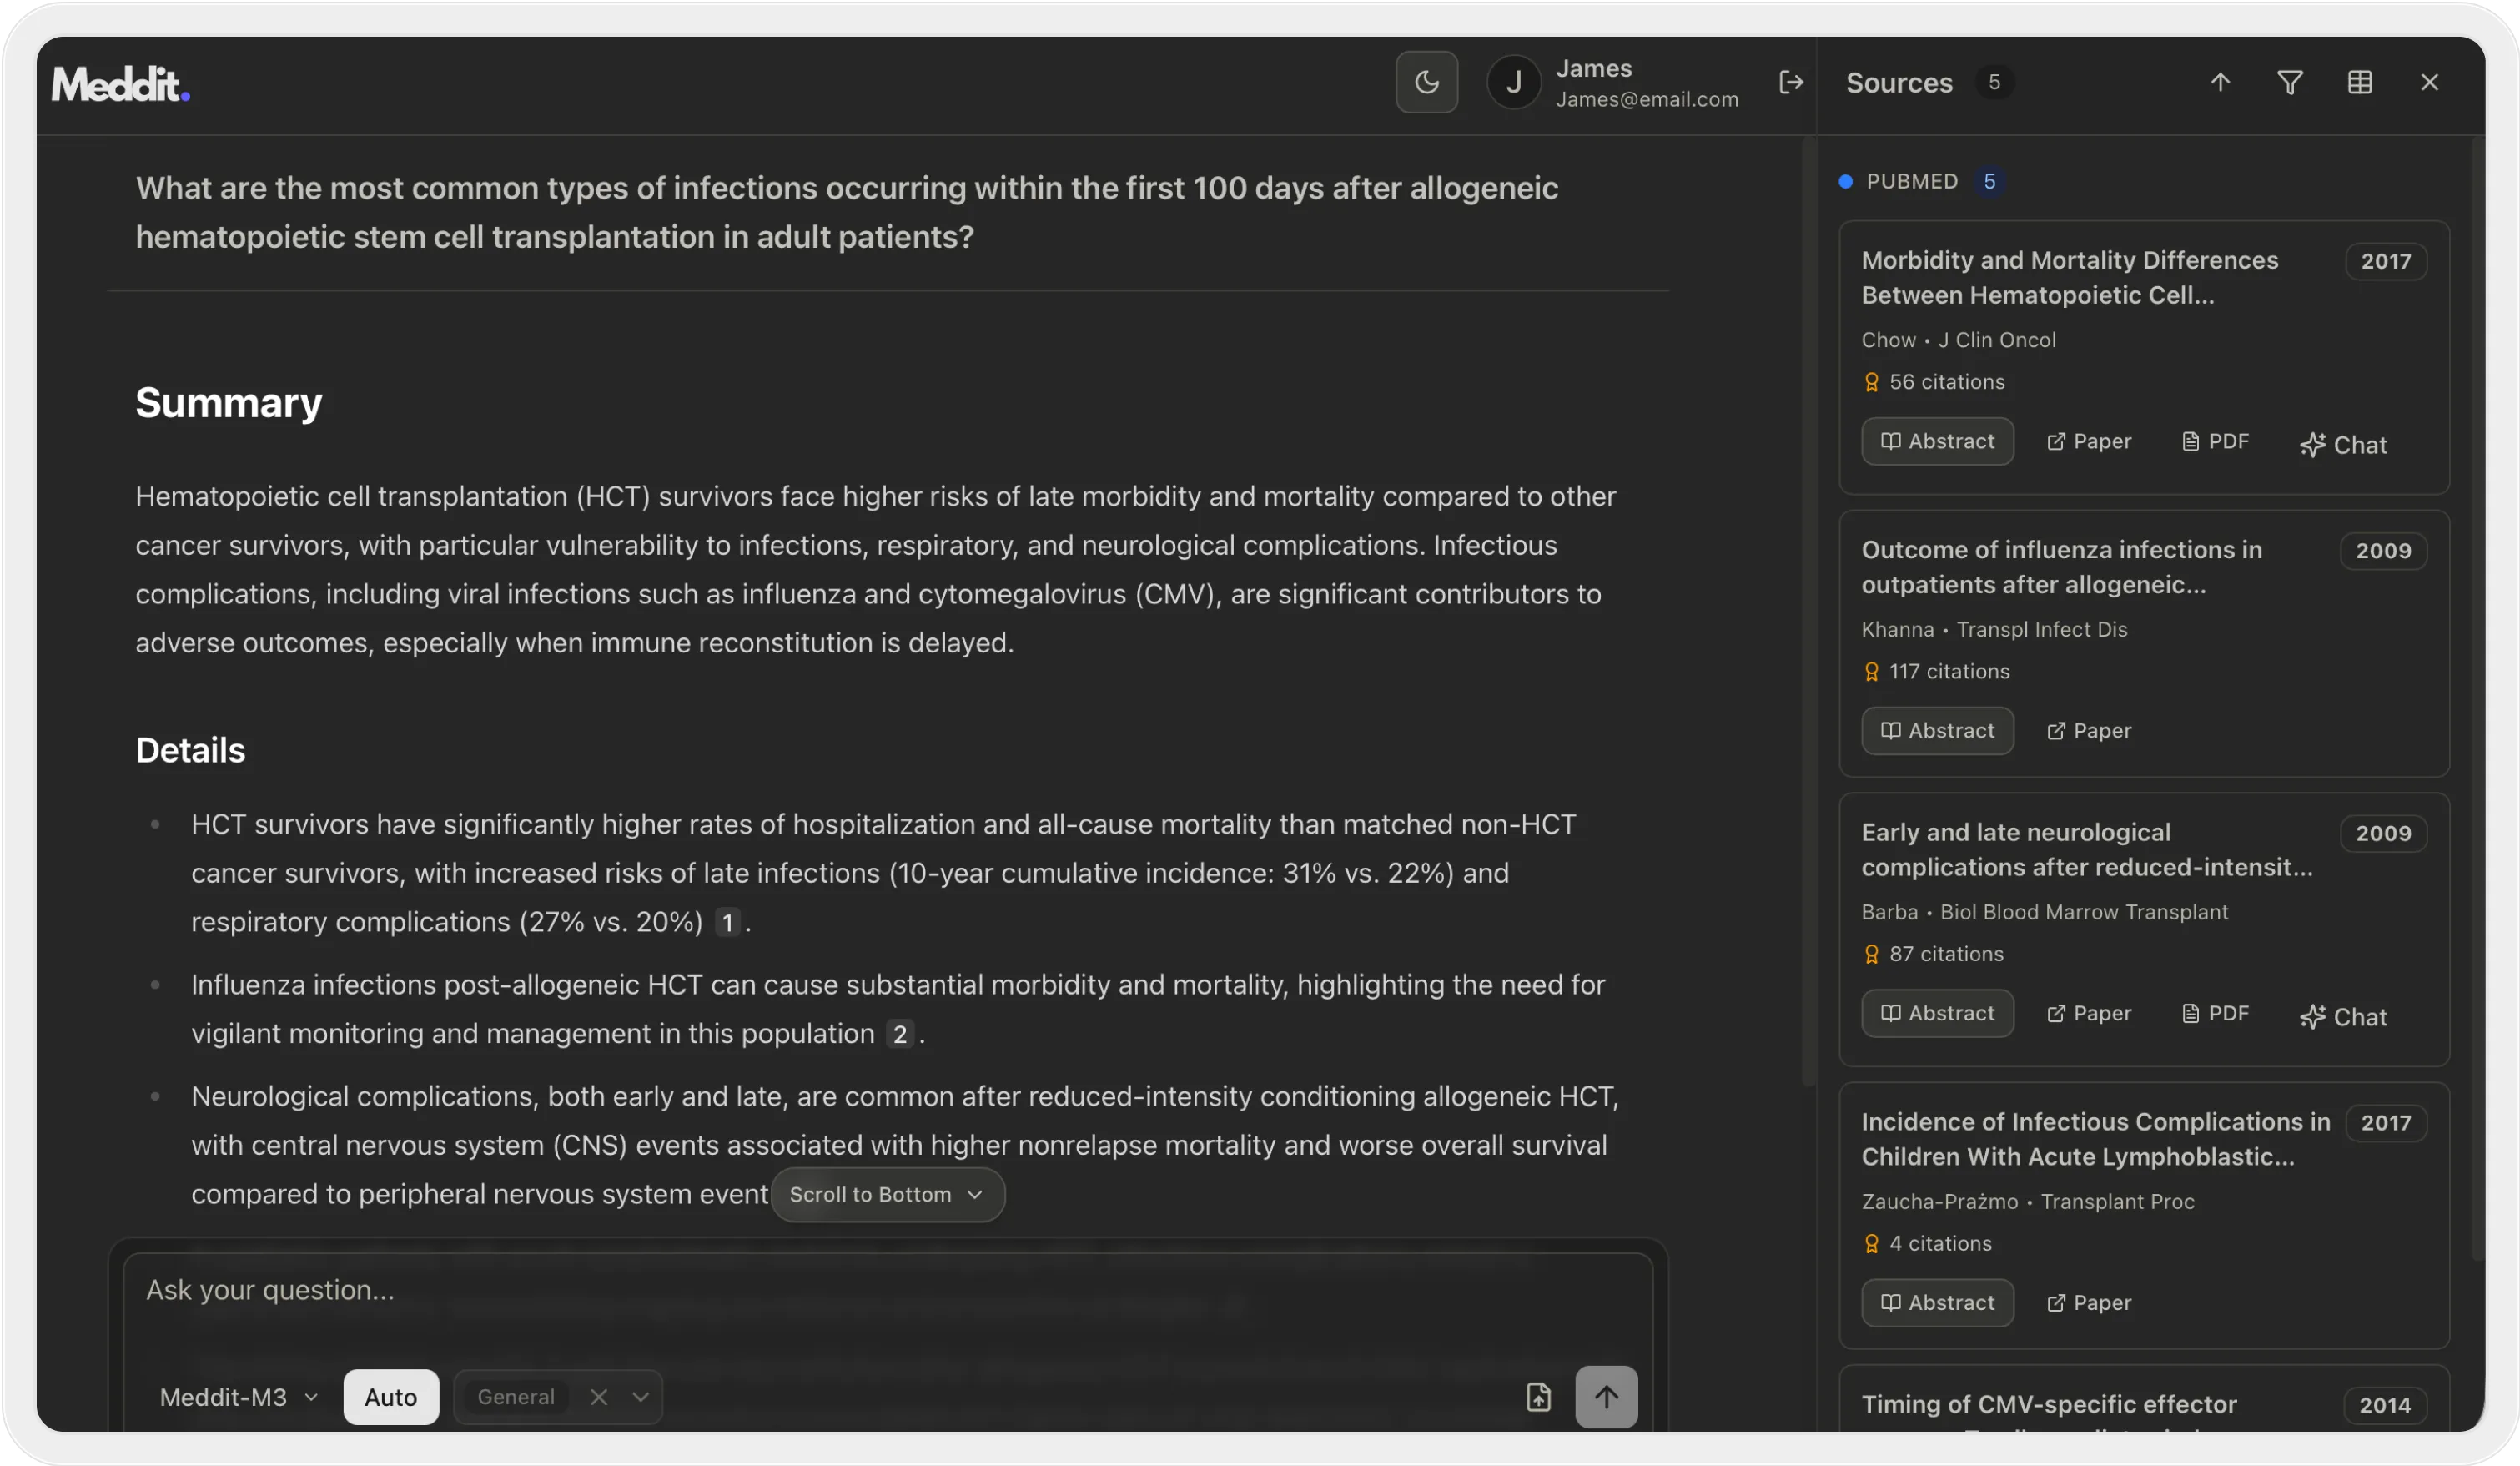Switch Sources to table view icon
The width and height of the screenshot is (2520, 1466).
tap(2360, 82)
